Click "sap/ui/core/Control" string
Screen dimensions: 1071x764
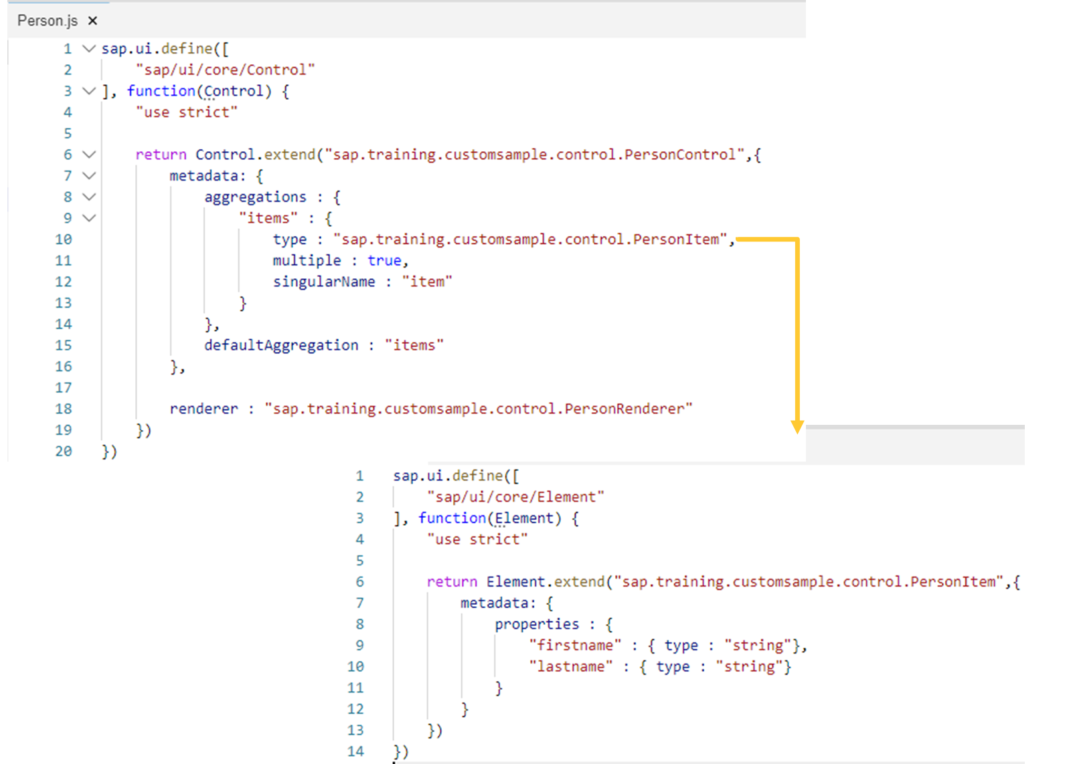click(225, 70)
